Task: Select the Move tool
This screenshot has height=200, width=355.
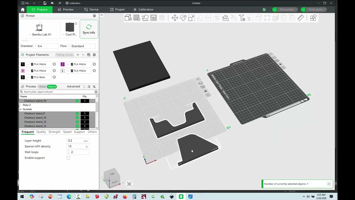Action: 175,18
